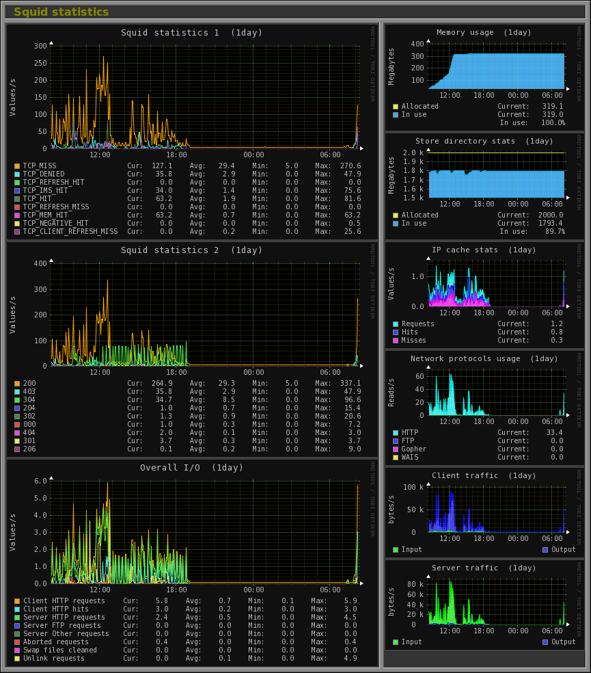The width and height of the screenshot is (591, 673).
Task: Click the "FTP" label in Network protocols
Action: [x=408, y=440]
